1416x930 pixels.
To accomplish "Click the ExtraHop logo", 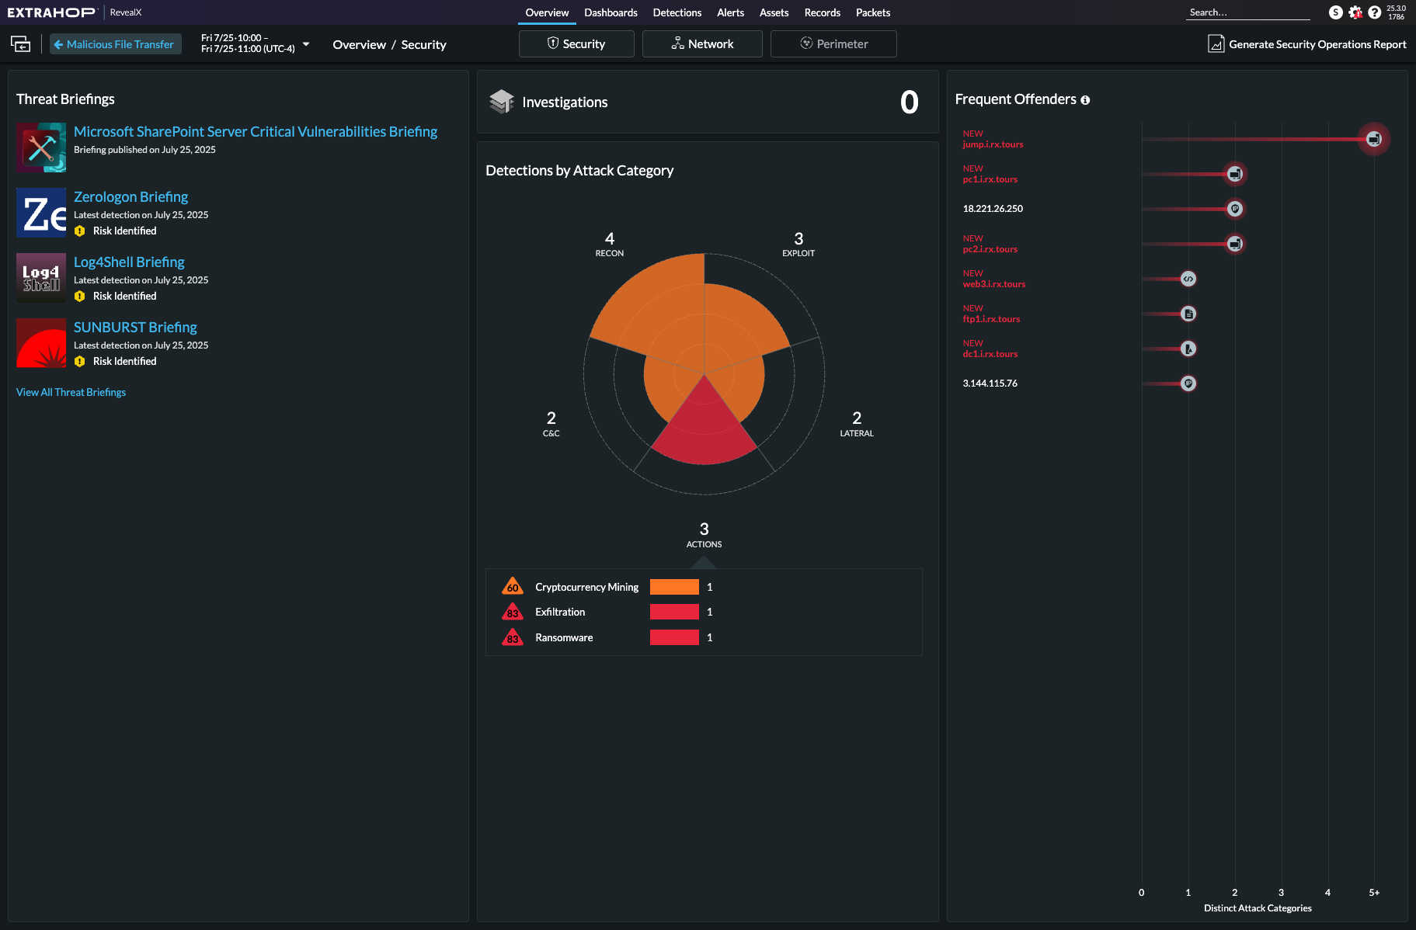I will (51, 12).
